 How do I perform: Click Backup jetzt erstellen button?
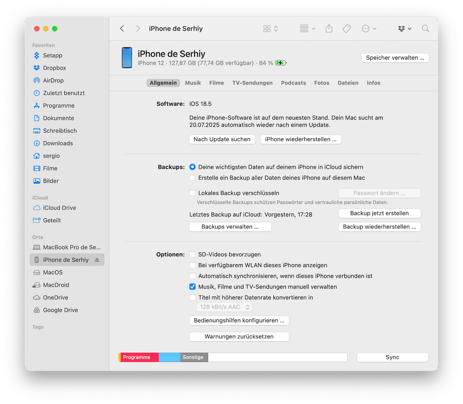pos(379,213)
